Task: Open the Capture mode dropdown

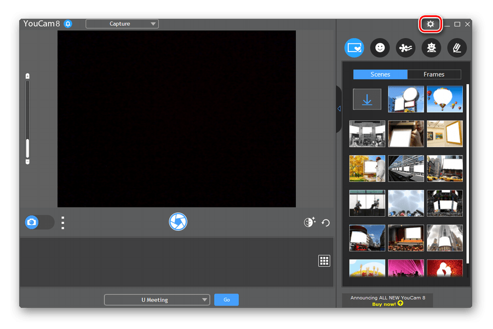Action: click(122, 24)
